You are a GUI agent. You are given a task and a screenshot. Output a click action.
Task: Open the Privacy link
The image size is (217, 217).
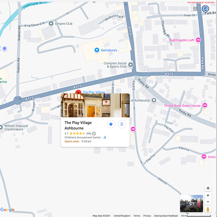[x=147, y=215]
